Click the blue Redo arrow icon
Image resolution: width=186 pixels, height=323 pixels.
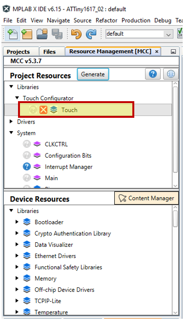pyautogui.click(x=91, y=34)
